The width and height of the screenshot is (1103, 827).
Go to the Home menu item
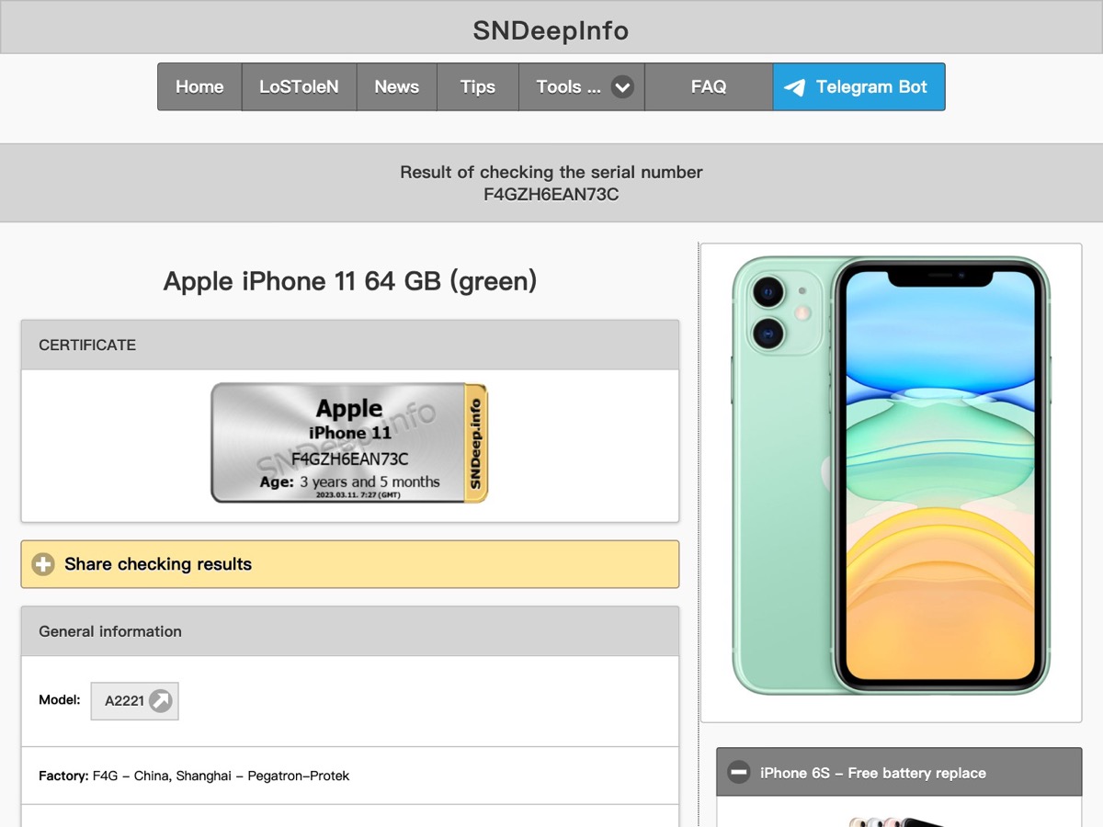click(x=199, y=87)
